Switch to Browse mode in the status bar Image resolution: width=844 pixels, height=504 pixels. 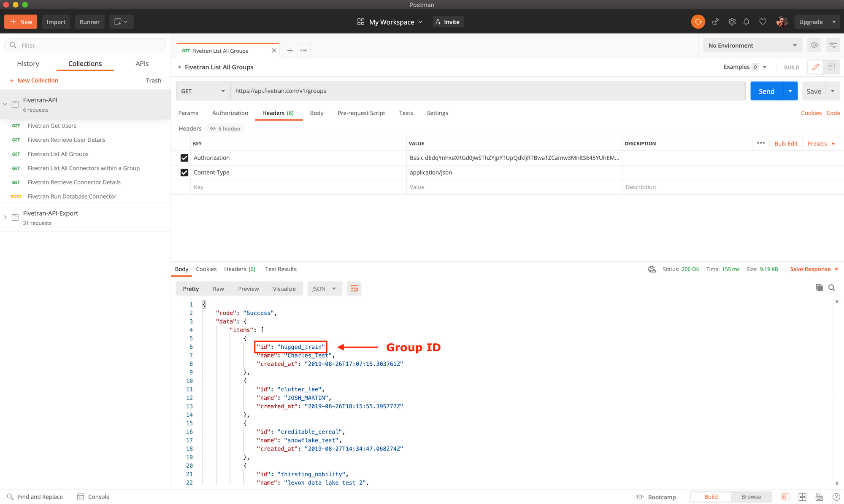751,497
